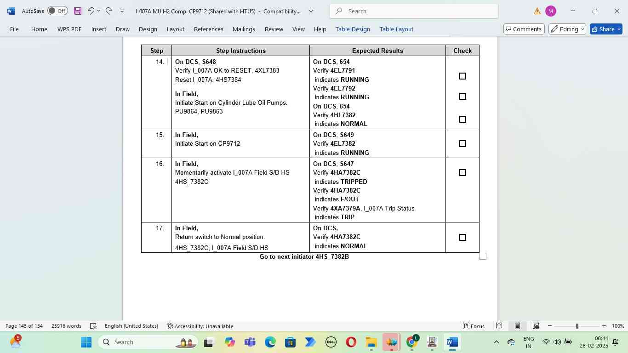Screen dimensions: 628x353
Task: Click the zoom slider handle
Action: point(577,326)
